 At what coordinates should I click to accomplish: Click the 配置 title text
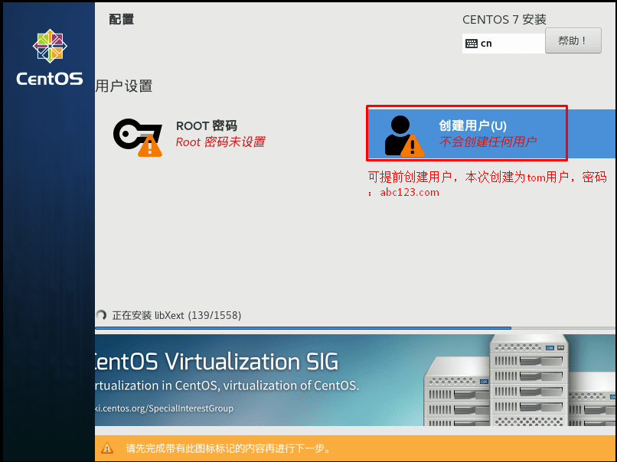click(122, 19)
